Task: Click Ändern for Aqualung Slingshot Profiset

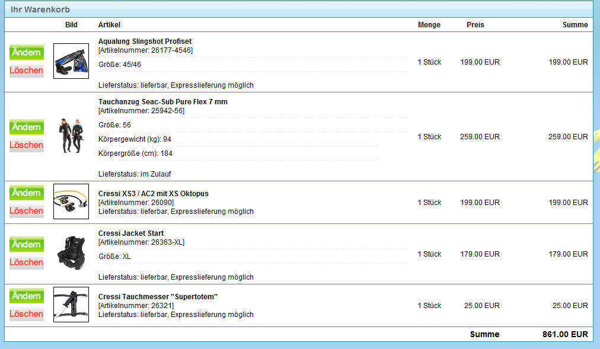Action: coord(27,52)
